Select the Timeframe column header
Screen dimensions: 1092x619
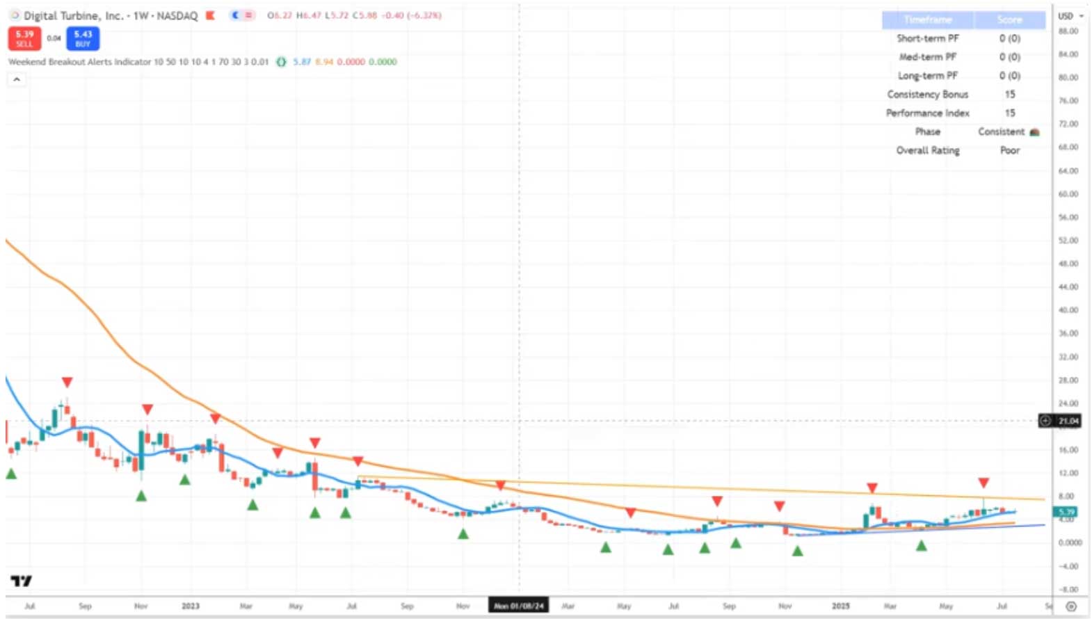coord(928,19)
